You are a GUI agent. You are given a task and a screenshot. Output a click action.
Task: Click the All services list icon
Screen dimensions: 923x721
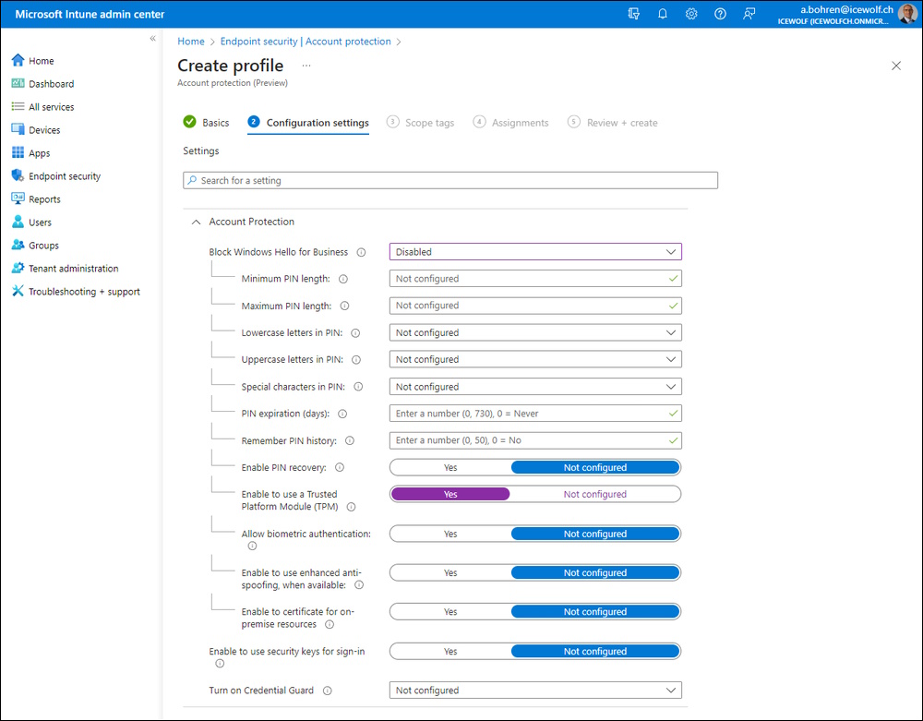18,106
